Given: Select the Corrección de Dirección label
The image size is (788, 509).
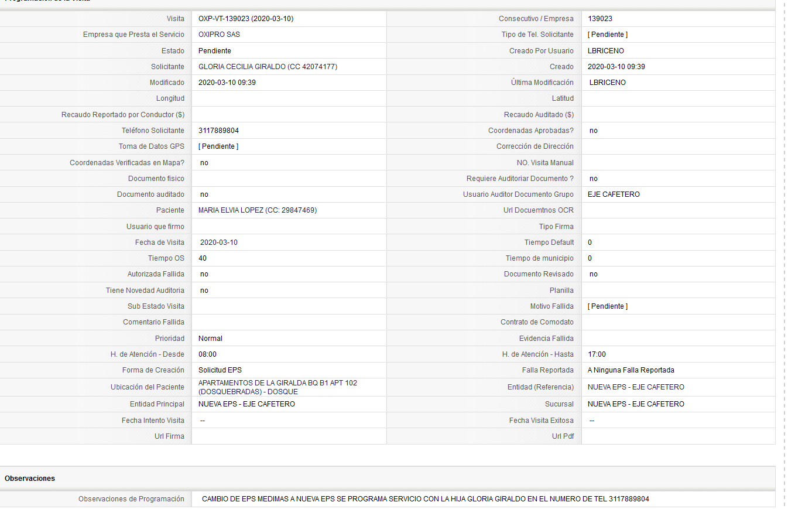Looking at the screenshot, I should (x=535, y=146).
